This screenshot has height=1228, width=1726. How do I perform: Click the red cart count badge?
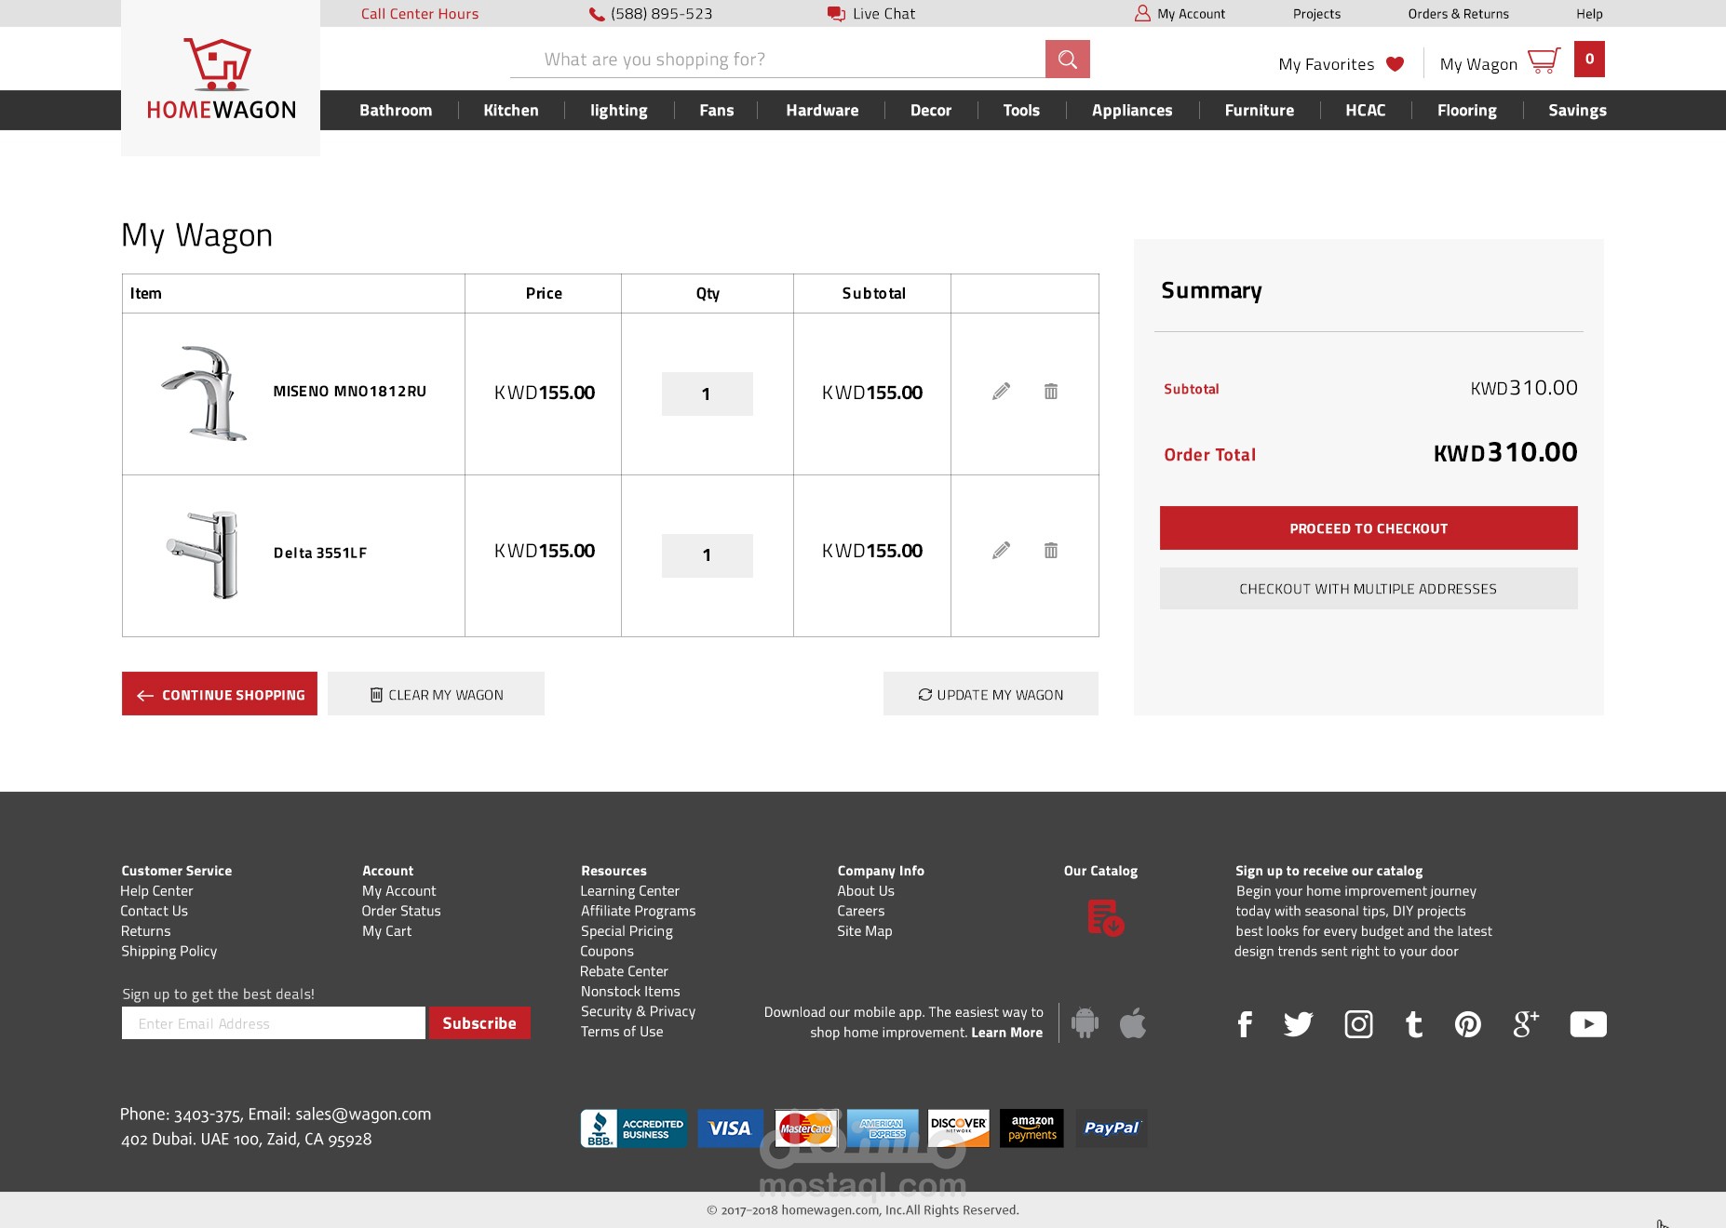coord(1589,60)
